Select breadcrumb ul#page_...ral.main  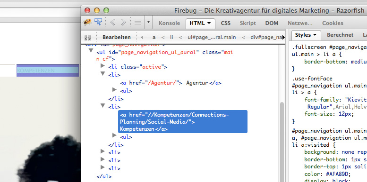click(212, 37)
